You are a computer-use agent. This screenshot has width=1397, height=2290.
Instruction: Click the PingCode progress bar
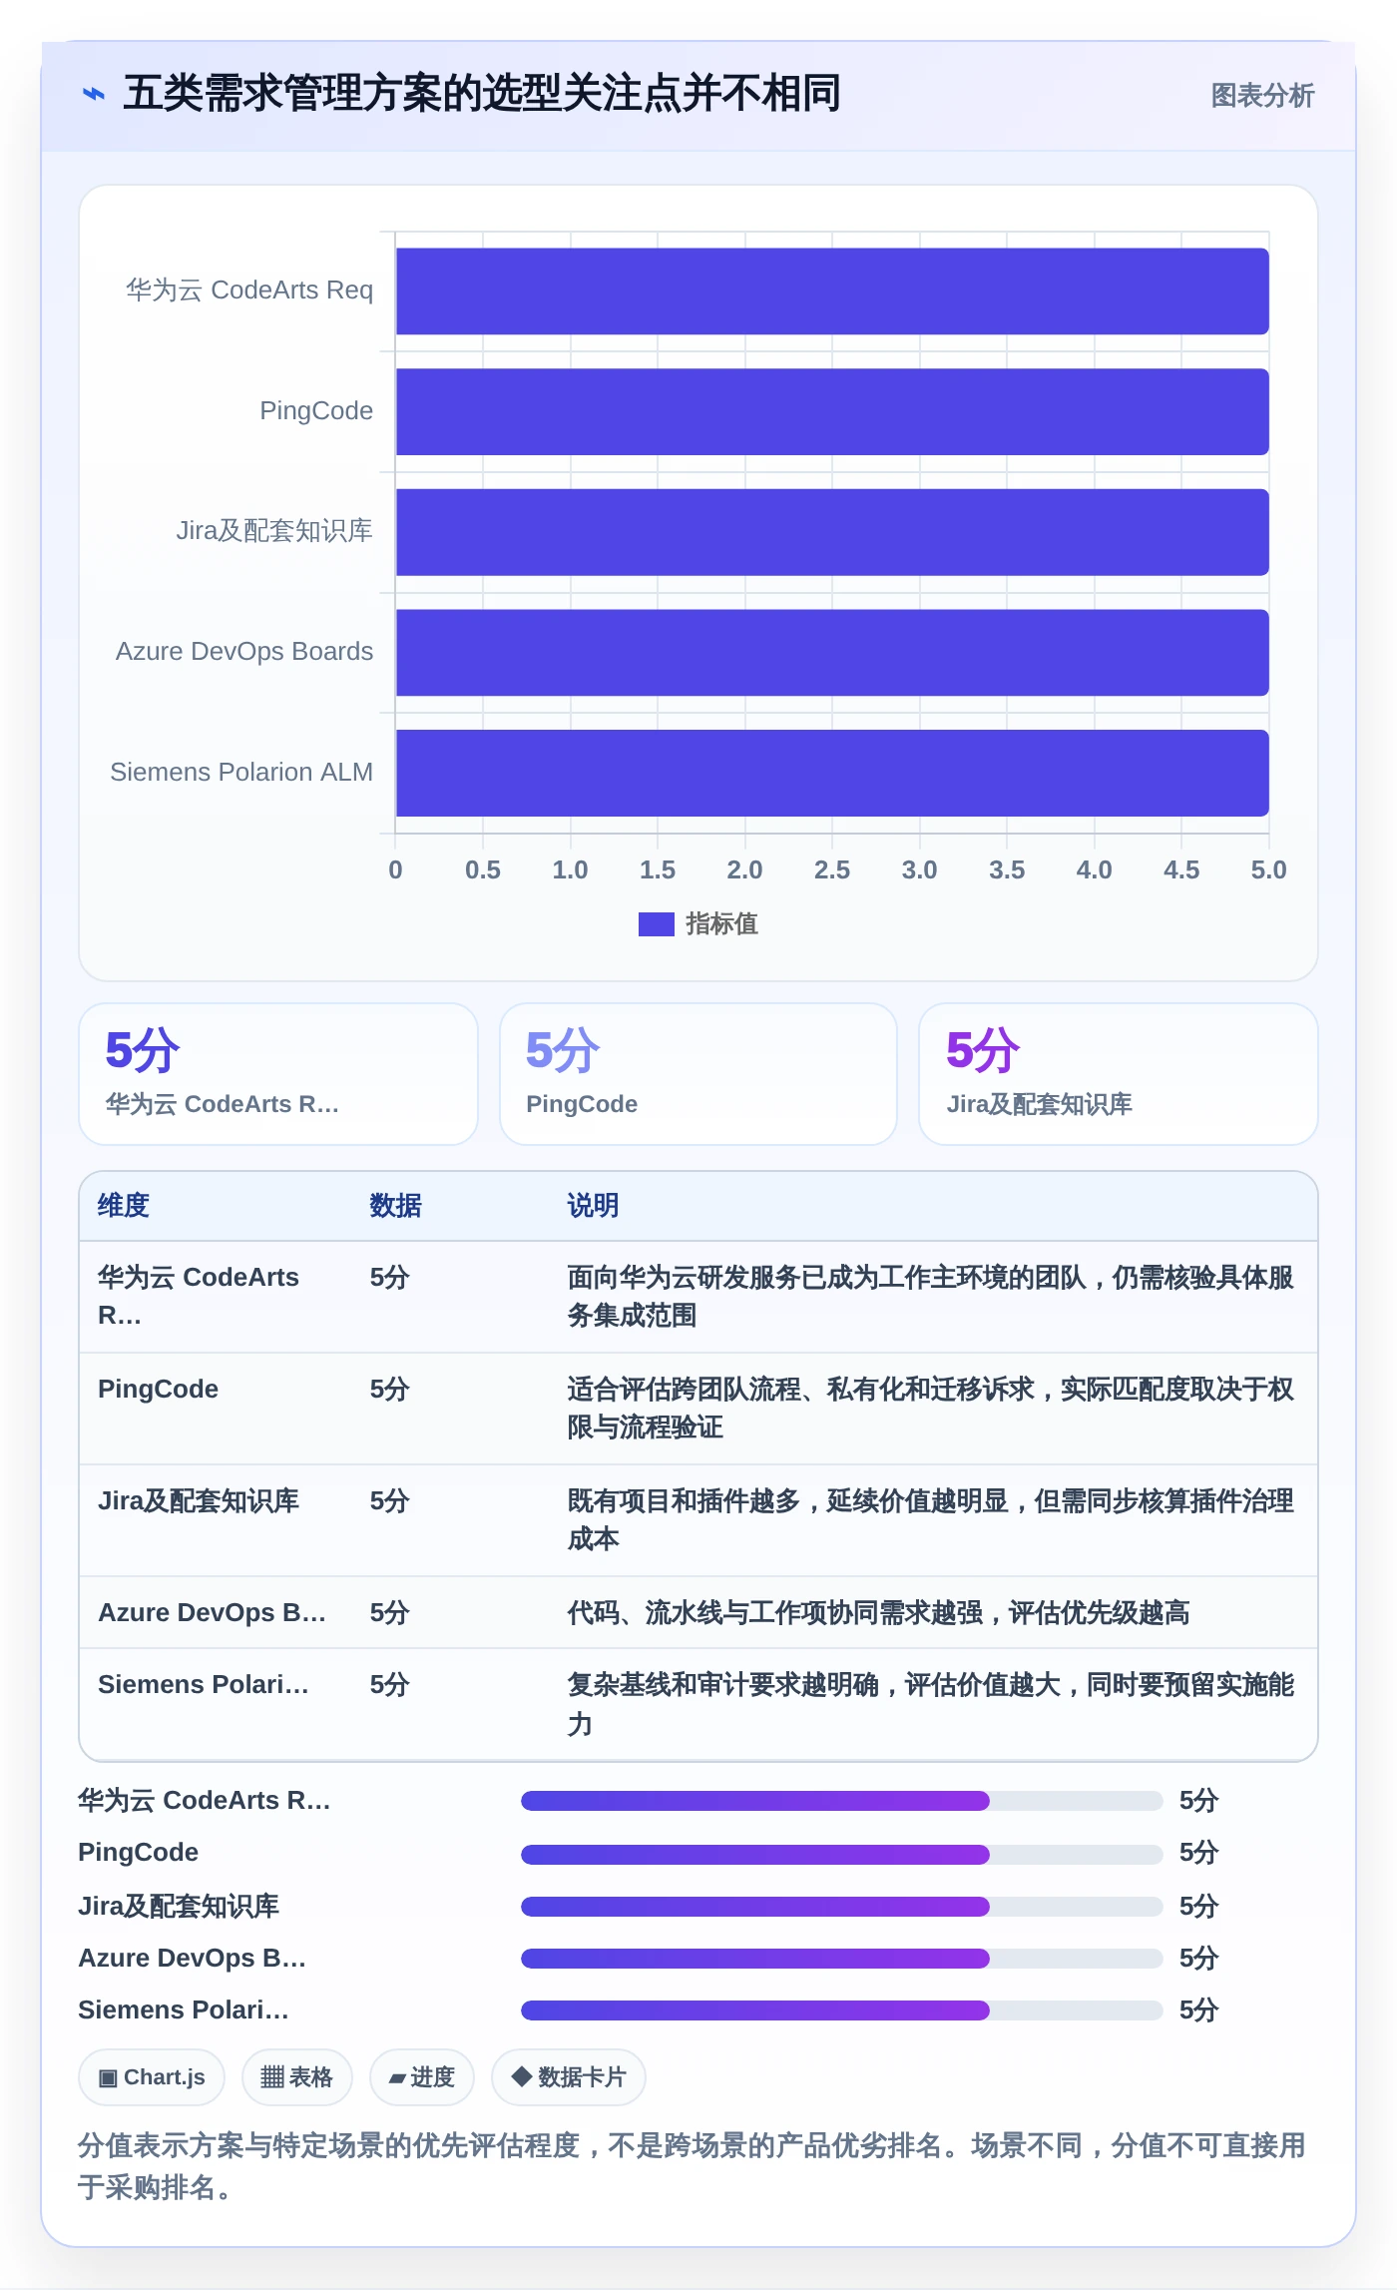pyautogui.click(x=841, y=1854)
